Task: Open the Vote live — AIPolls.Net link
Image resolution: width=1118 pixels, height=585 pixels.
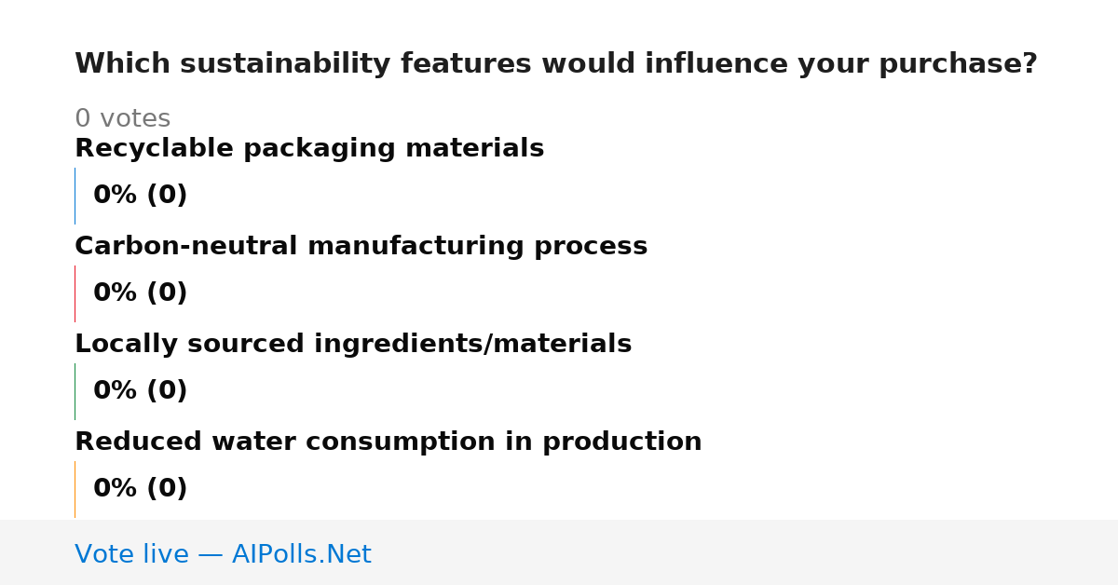Action: pyautogui.click(x=223, y=554)
